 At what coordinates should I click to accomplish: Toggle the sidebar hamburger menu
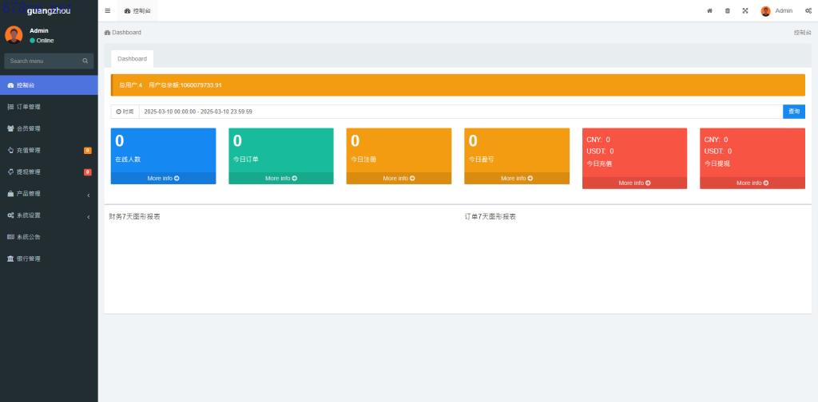point(108,10)
